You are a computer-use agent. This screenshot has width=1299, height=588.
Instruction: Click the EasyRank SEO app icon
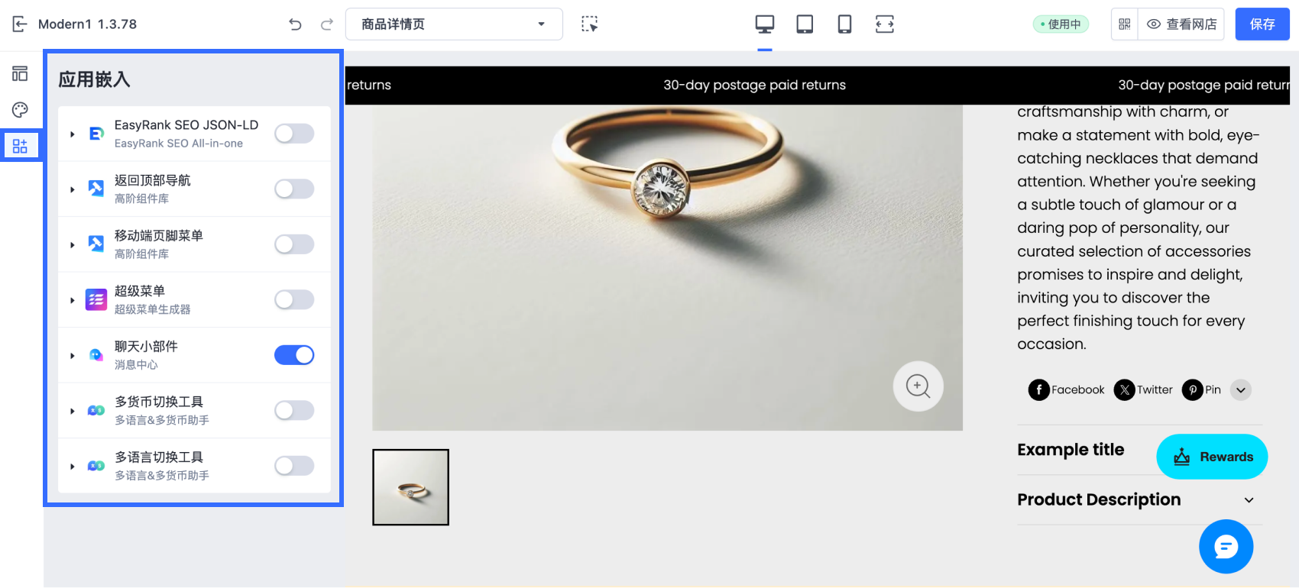pos(96,134)
